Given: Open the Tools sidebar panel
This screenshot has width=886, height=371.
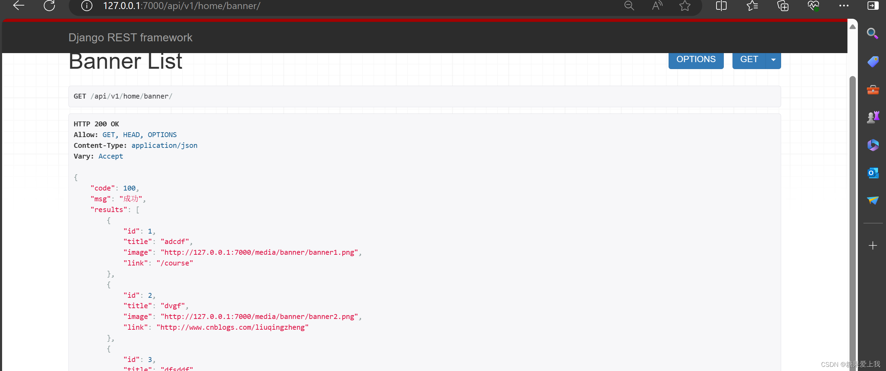Looking at the screenshot, I should coord(873,89).
